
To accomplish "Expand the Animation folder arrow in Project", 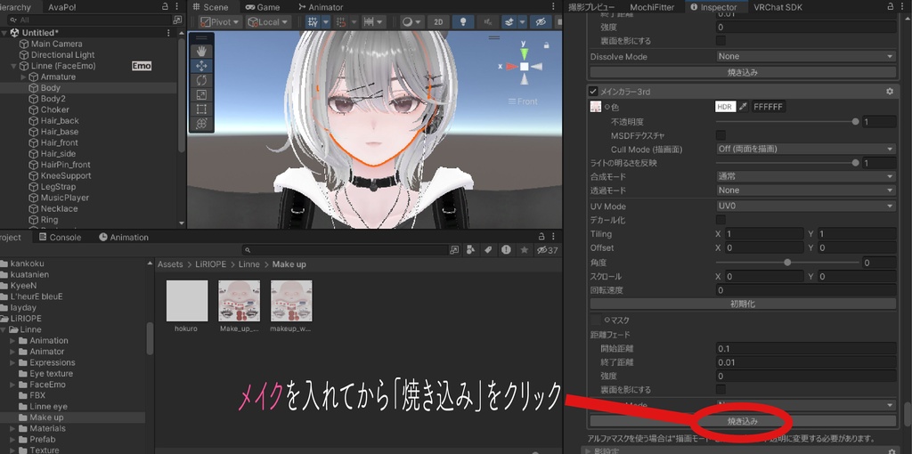I will pos(12,341).
